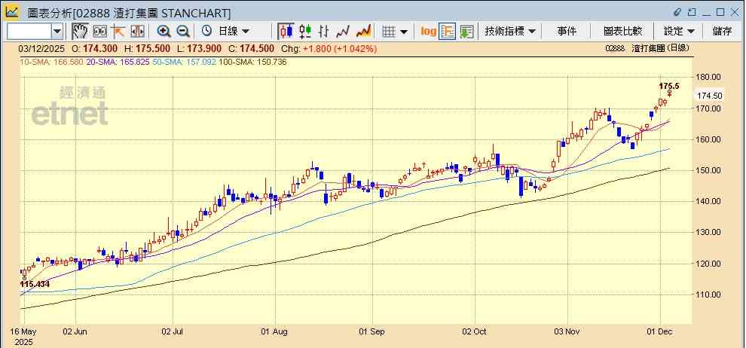Toggle the log scale button

click(428, 31)
